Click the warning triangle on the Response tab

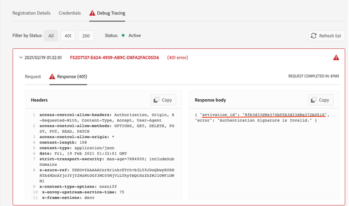click(53, 77)
